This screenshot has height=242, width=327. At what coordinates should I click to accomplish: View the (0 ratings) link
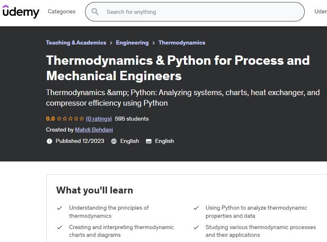pos(99,119)
